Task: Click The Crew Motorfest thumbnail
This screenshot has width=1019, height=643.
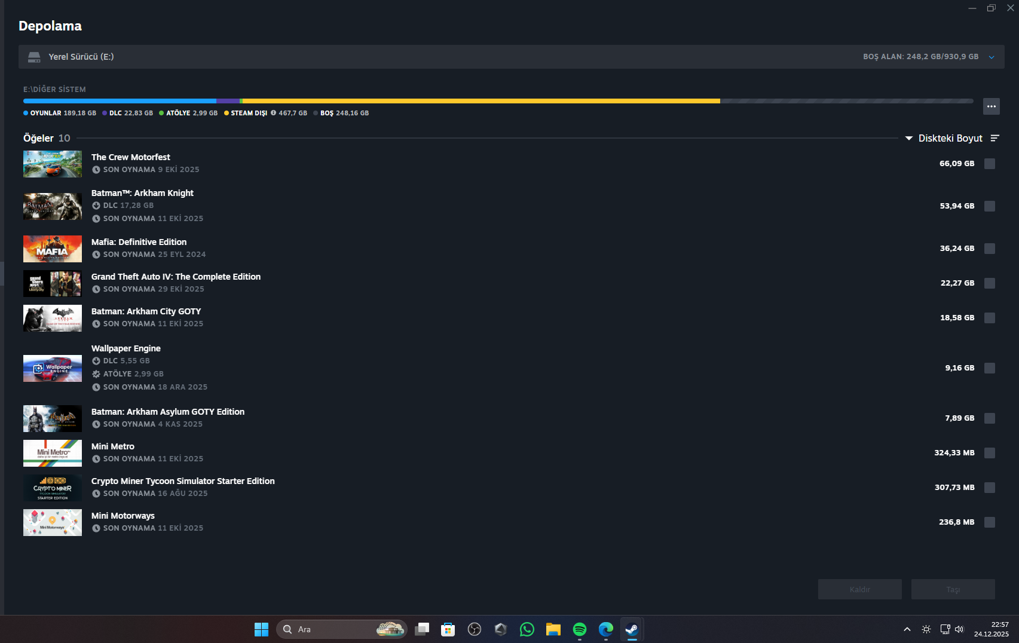Action: click(x=53, y=164)
